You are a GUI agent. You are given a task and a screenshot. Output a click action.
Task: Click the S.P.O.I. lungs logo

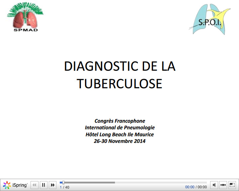[210, 19]
